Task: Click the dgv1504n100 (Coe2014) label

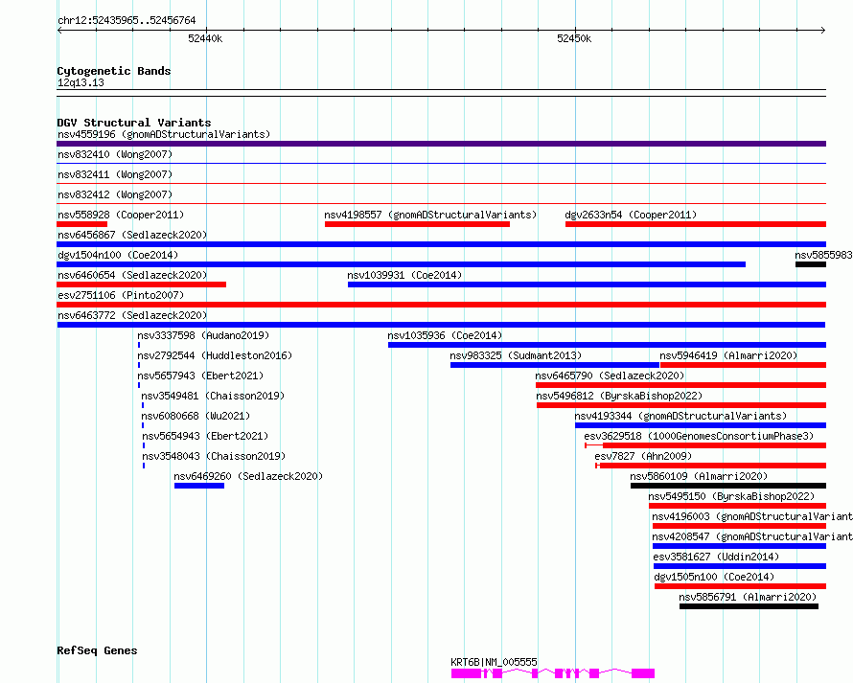Action: point(118,255)
